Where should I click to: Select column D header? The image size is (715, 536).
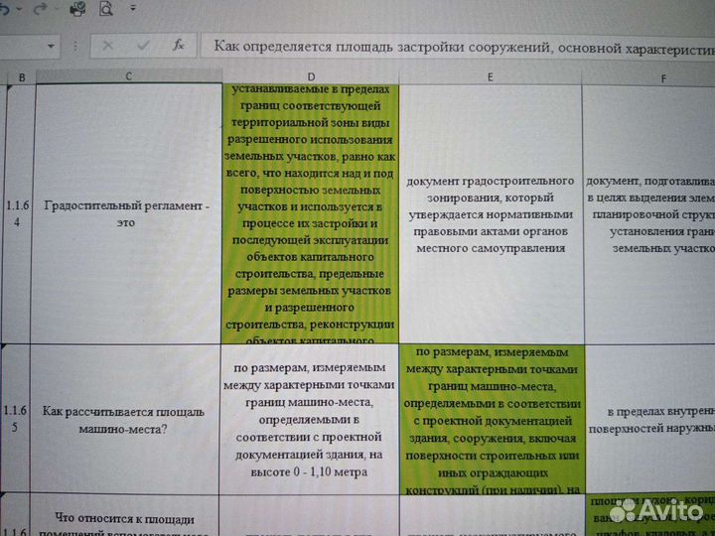(x=311, y=76)
